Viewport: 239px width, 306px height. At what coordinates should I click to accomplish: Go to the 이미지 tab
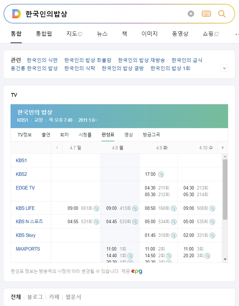[x=150, y=34]
